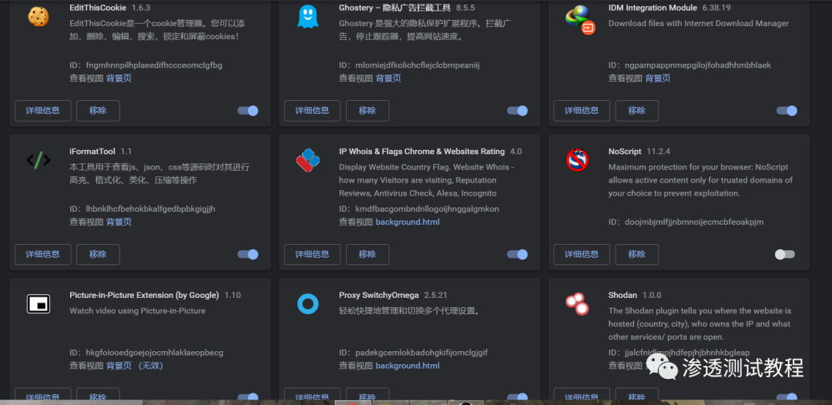Toggle off IDM Integration Module
Image resolution: width=832 pixels, height=405 pixels.
coord(787,111)
